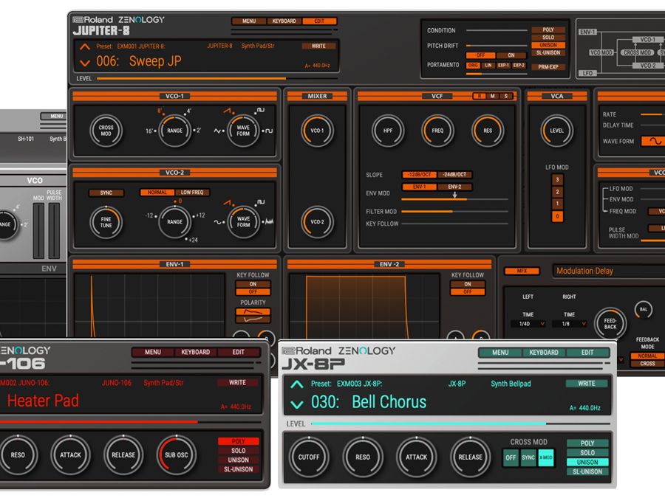Image resolution: width=665 pixels, height=498 pixels.
Task: Open LEFT TIME 1/4D dropdown
Action: tap(528, 324)
